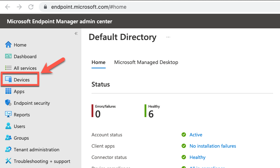Open the Endpoint security label
Screen dimensions: 280x168
tap(32, 103)
